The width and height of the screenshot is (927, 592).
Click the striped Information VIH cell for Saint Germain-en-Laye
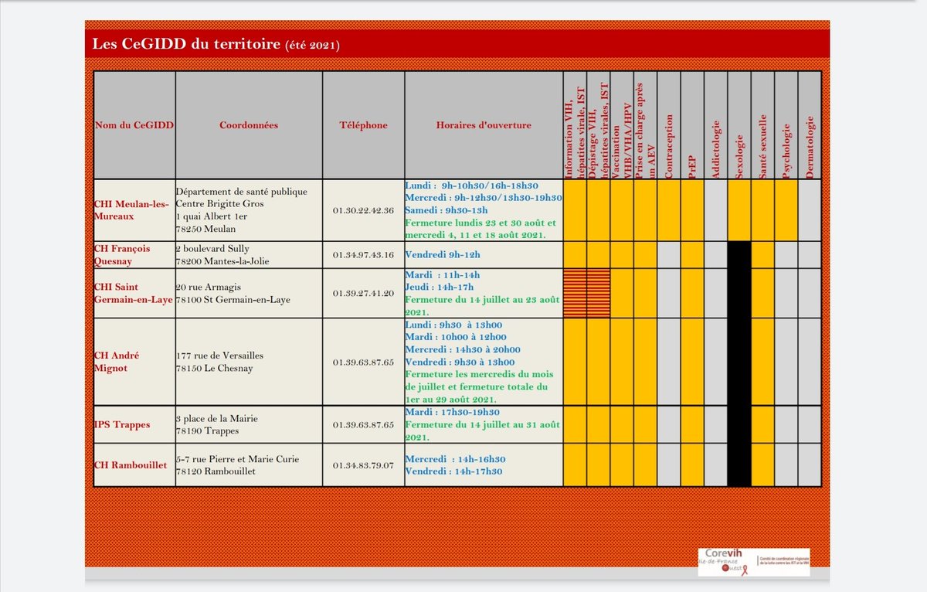click(576, 294)
